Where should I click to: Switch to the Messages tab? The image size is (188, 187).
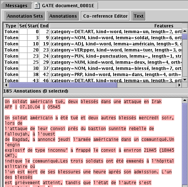point(16,6)
